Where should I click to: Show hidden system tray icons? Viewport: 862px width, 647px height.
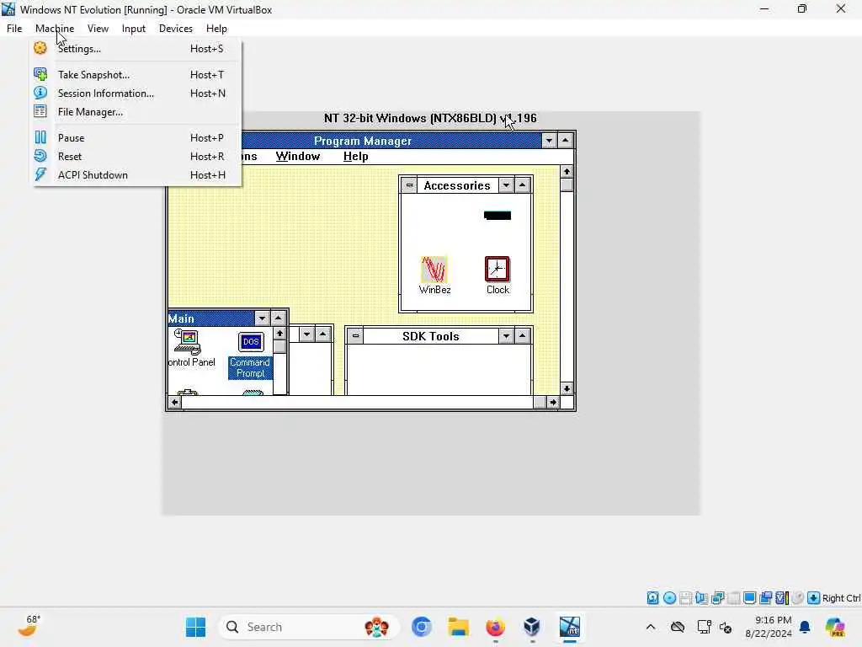[x=651, y=627]
